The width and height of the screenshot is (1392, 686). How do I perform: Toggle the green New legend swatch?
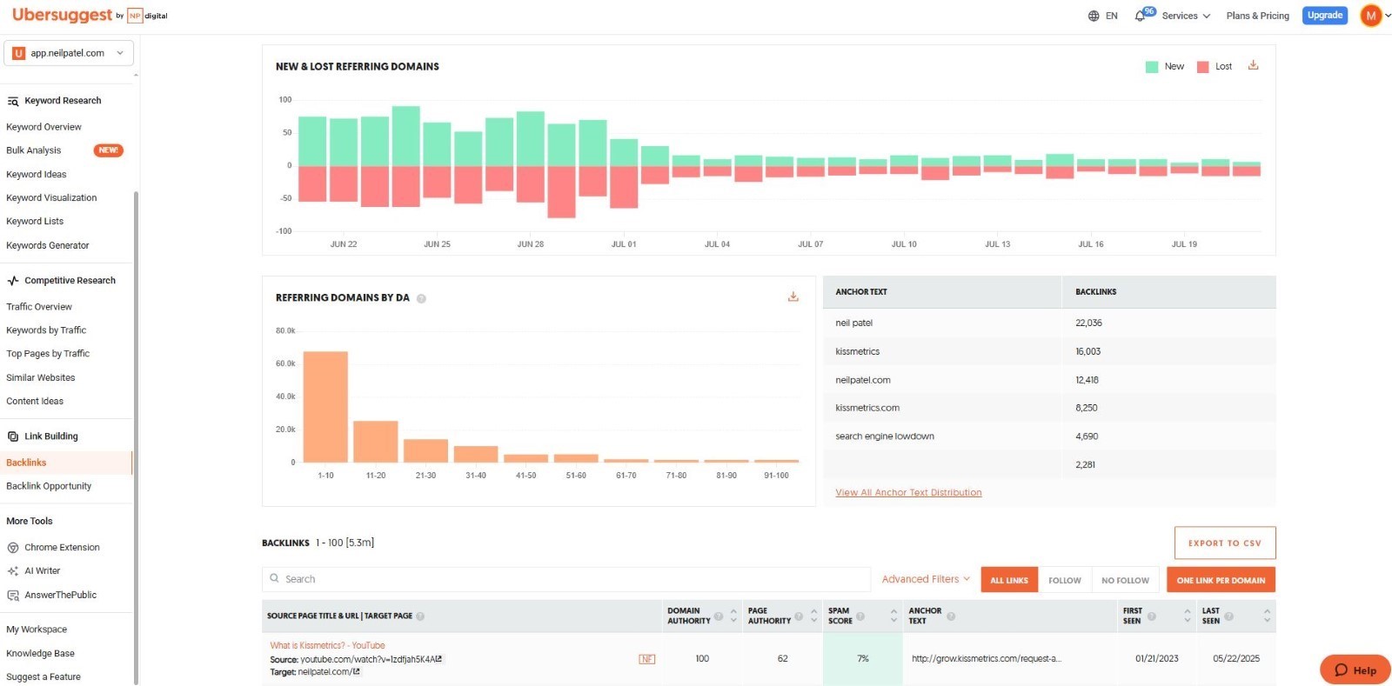[x=1152, y=67]
